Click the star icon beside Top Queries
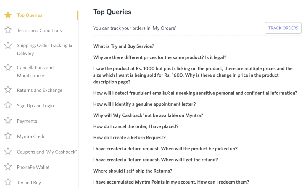 click(x=8, y=15)
